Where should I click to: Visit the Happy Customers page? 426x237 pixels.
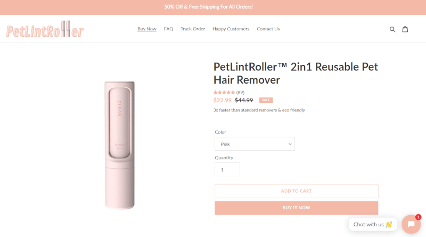[231, 29]
